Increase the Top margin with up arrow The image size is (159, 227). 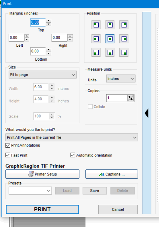[49, 21]
